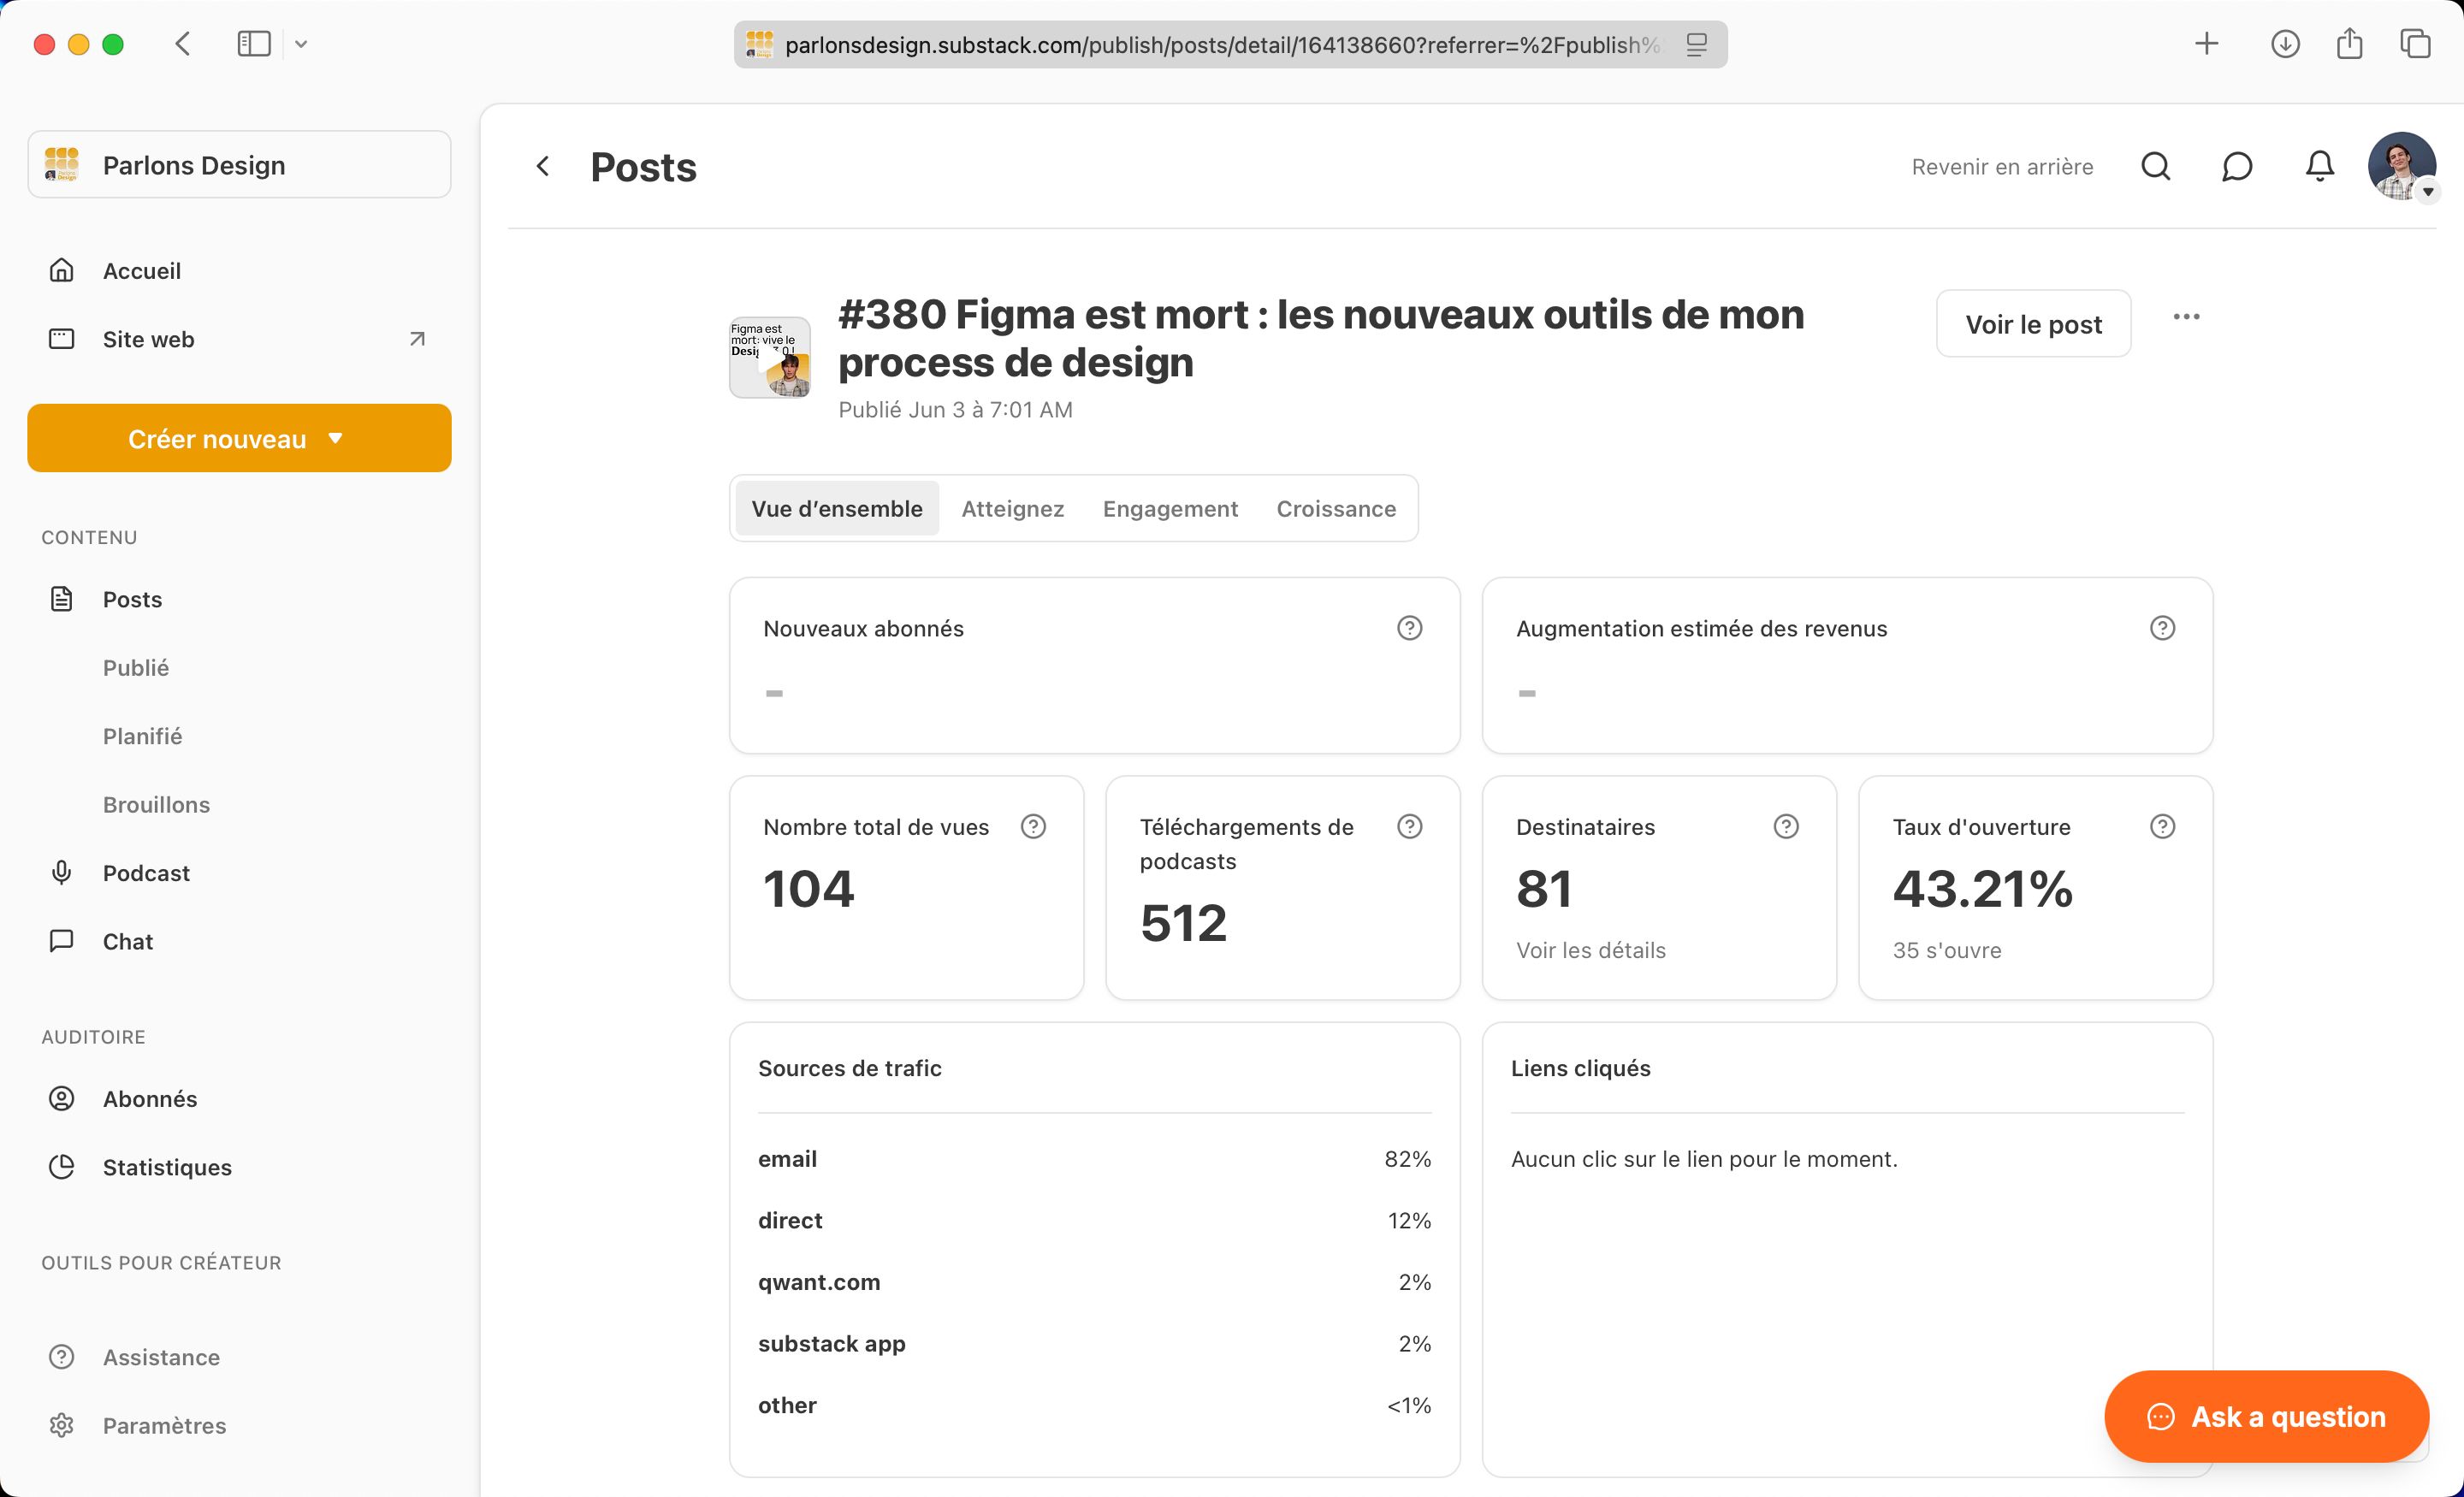2464x1497 pixels.
Task: Select the Vue d'ensemble tab
Action: pyautogui.click(x=837, y=508)
